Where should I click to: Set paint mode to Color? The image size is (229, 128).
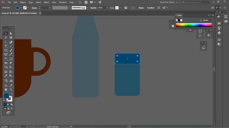coord(5,105)
